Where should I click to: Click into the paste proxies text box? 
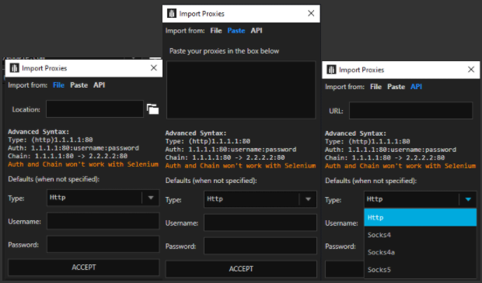point(241,90)
